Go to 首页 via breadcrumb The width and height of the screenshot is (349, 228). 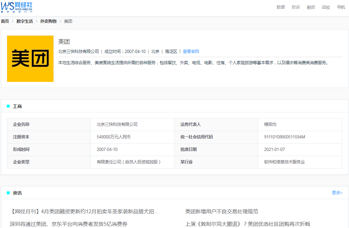pyautogui.click(x=5, y=21)
